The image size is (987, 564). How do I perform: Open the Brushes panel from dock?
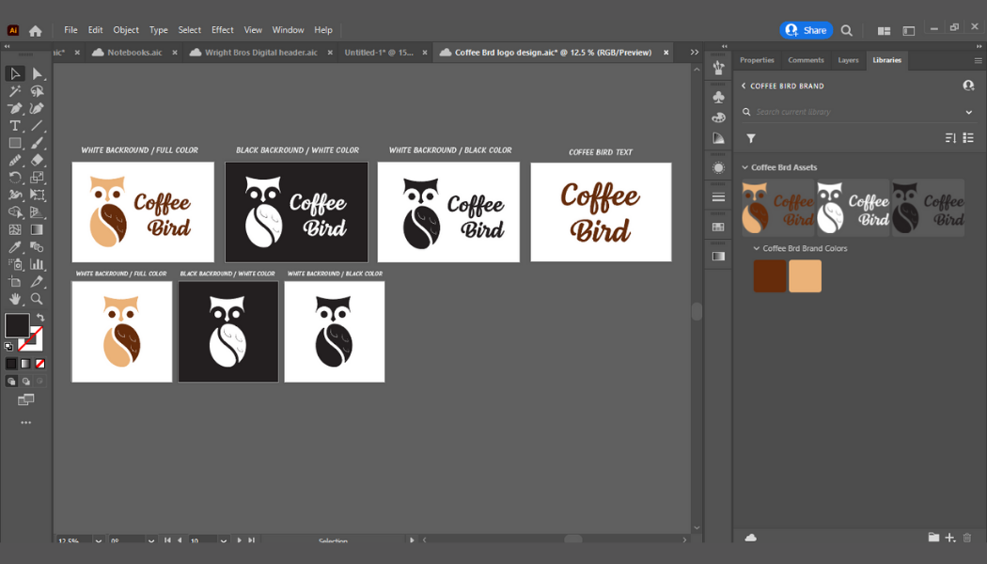pos(718,68)
